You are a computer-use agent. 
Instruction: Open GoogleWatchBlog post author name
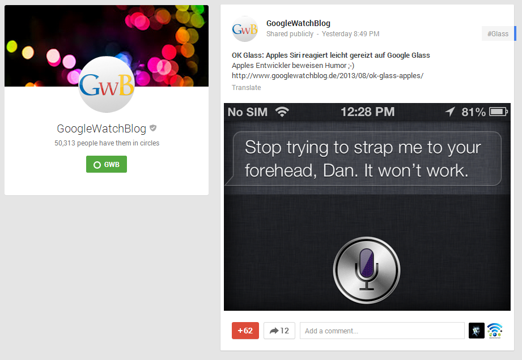coord(298,23)
